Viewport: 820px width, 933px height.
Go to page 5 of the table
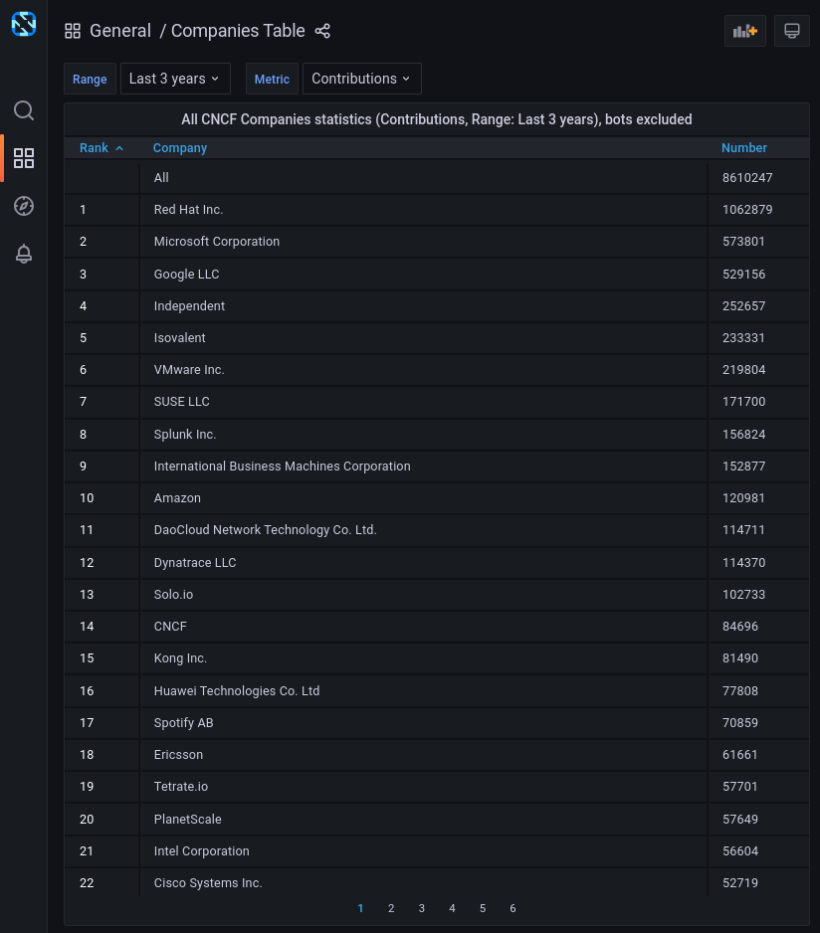(483, 908)
